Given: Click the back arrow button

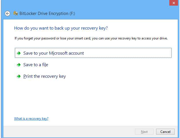Looking at the screenshot, I should (x=8, y=14).
